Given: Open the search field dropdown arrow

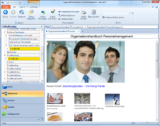Looking at the screenshot, I should pyautogui.click(x=129, y=13).
